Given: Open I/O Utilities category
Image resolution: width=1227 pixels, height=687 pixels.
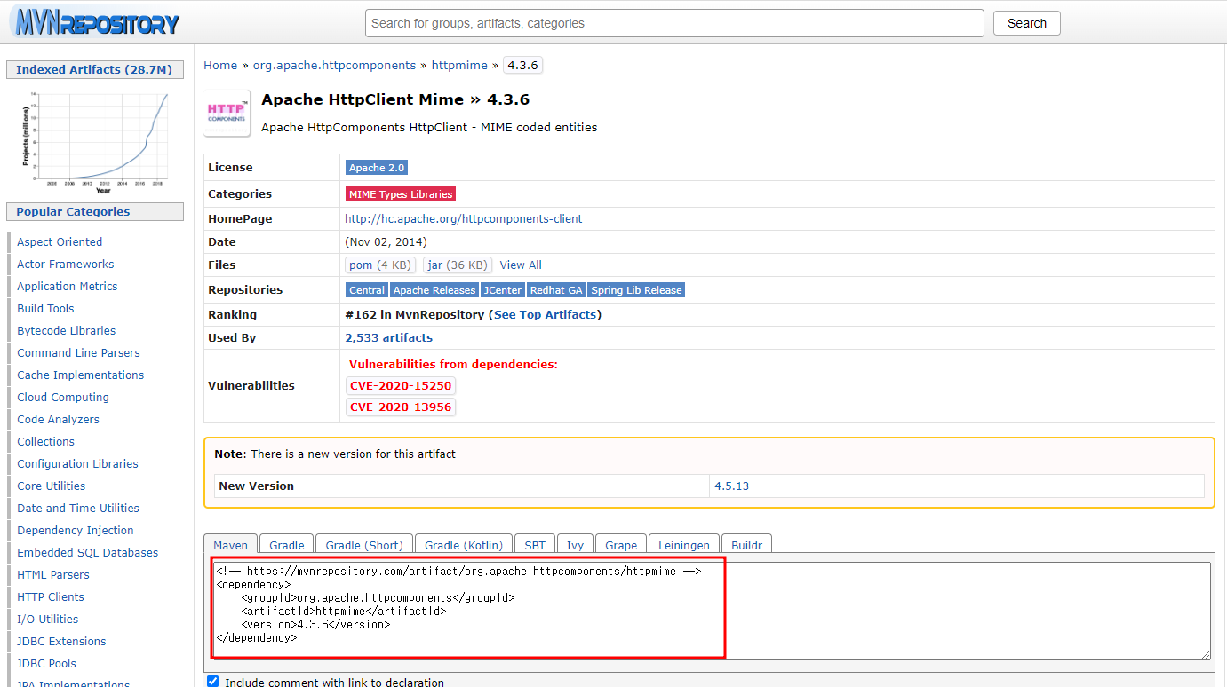Looking at the screenshot, I should 48,620.
